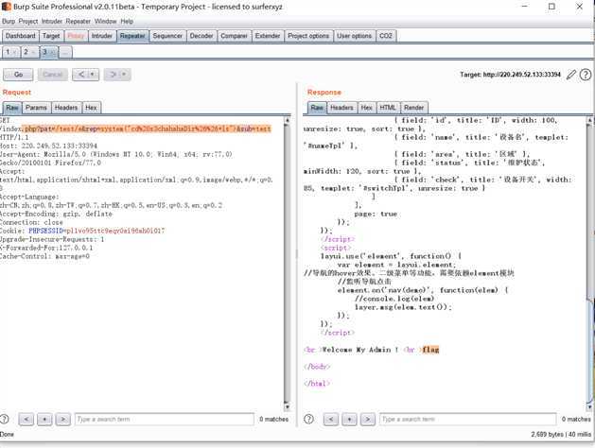Show response Headers view
Screen dimensions: 595x448
tap(341, 108)
